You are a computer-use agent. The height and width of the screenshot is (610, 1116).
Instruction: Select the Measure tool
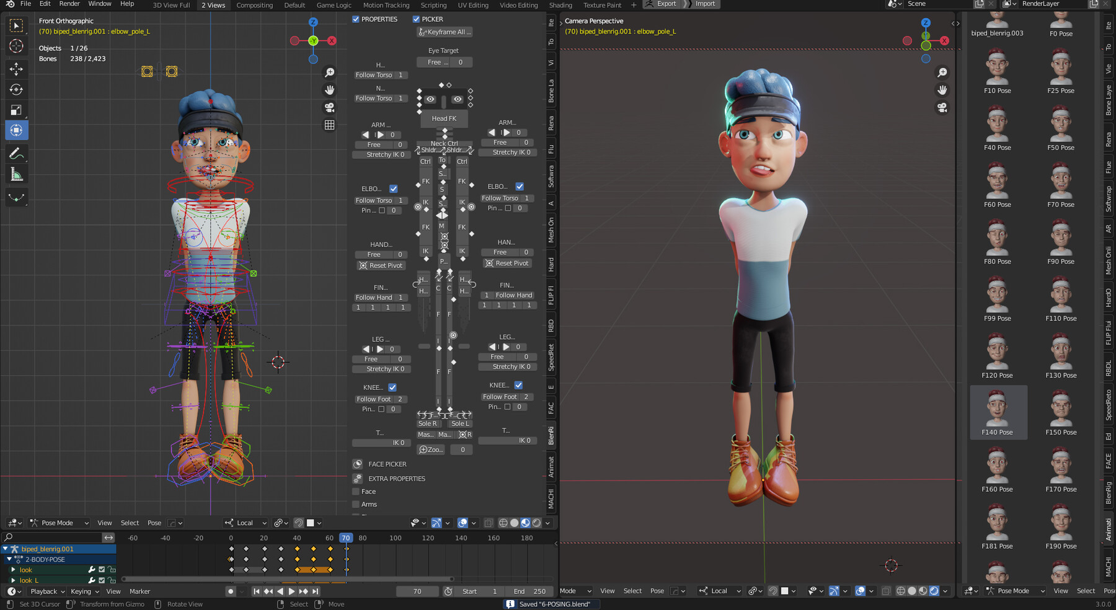16,175
